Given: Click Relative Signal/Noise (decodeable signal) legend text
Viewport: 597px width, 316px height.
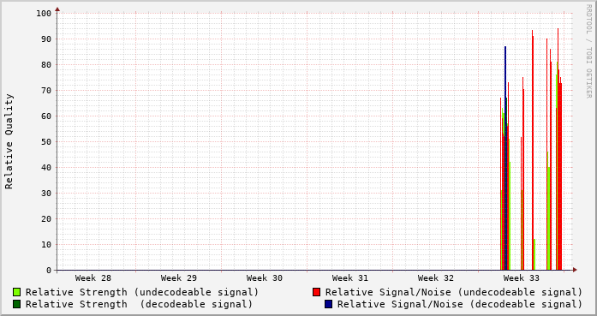Looking at the screenshot, I should [x=460, y=304].
